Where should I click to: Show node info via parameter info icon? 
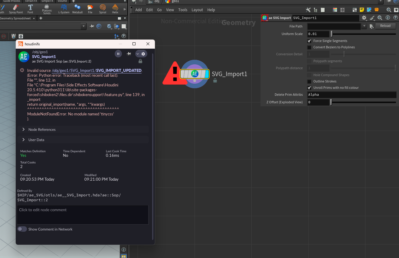point(388,18)
